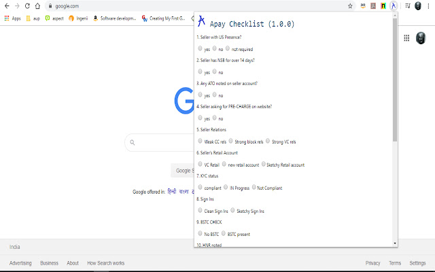Click the magnifier icon in Google search box
The image size is (435, 272).
coord(133,142)
